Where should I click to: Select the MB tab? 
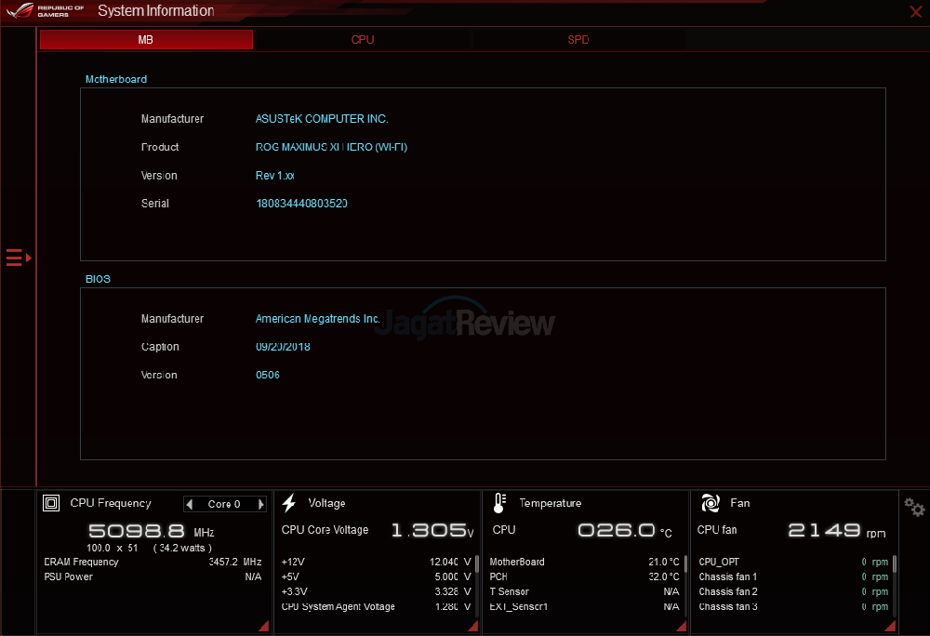tap(146, 40)
